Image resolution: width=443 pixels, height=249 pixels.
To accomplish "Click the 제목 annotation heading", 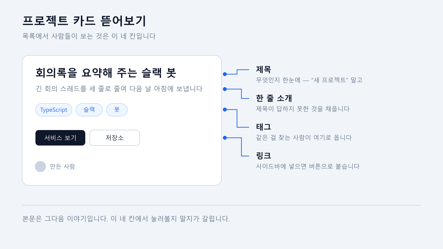I will tap(264, 69).
